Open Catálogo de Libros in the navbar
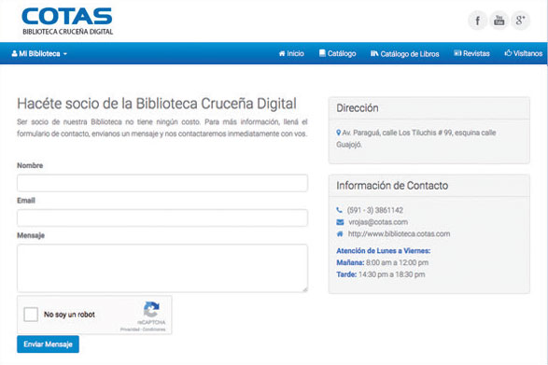This screenshot has height=365, width=548. tap(405, 54)
